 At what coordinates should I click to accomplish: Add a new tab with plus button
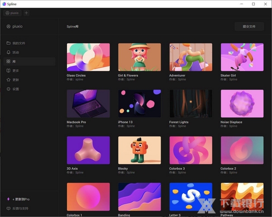tap(26, 13)
